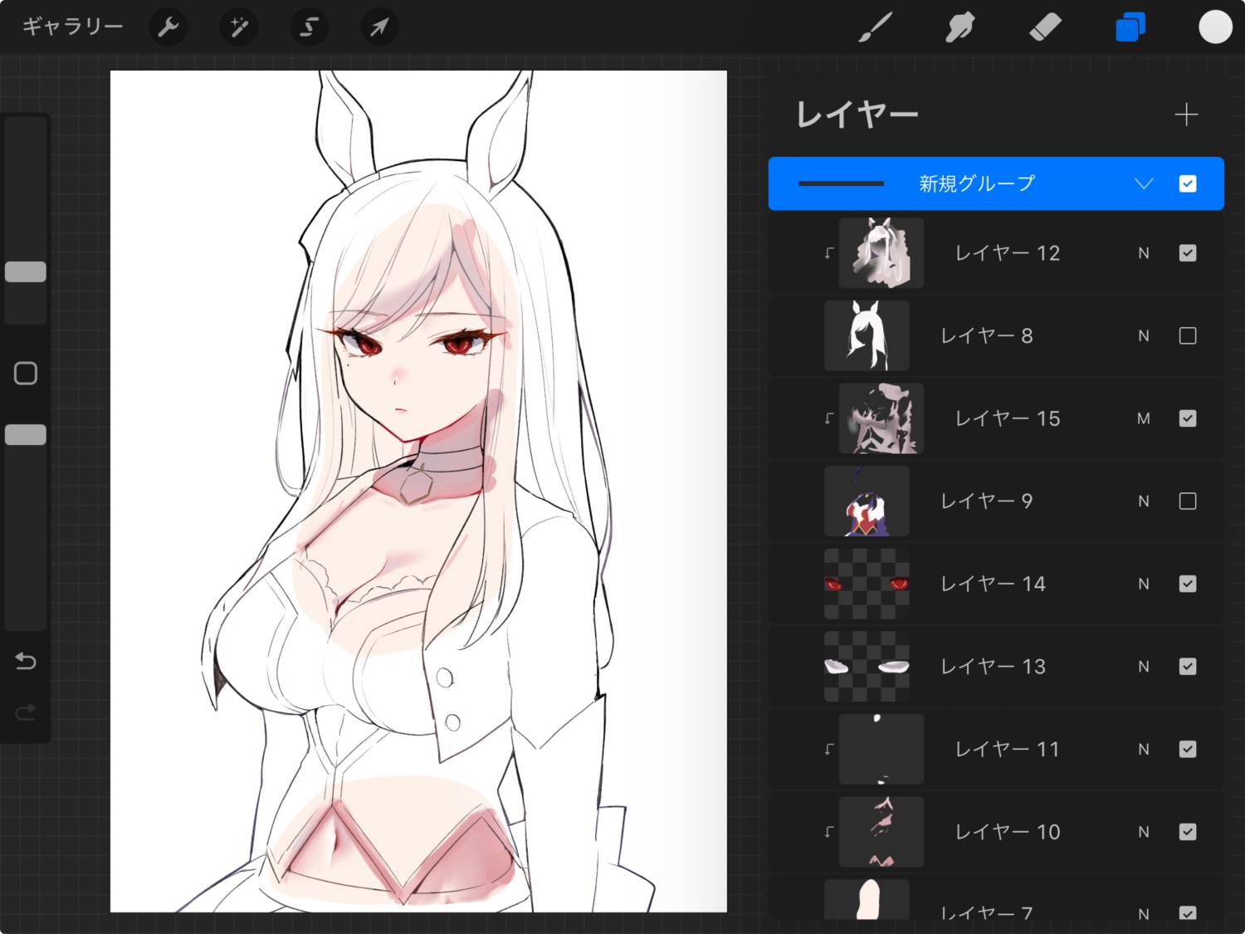Image resolution: width=1245 pixels, height=934 pixels.
Task: Activate the Transform arrow tool
Action: click(x=379, y=27)
